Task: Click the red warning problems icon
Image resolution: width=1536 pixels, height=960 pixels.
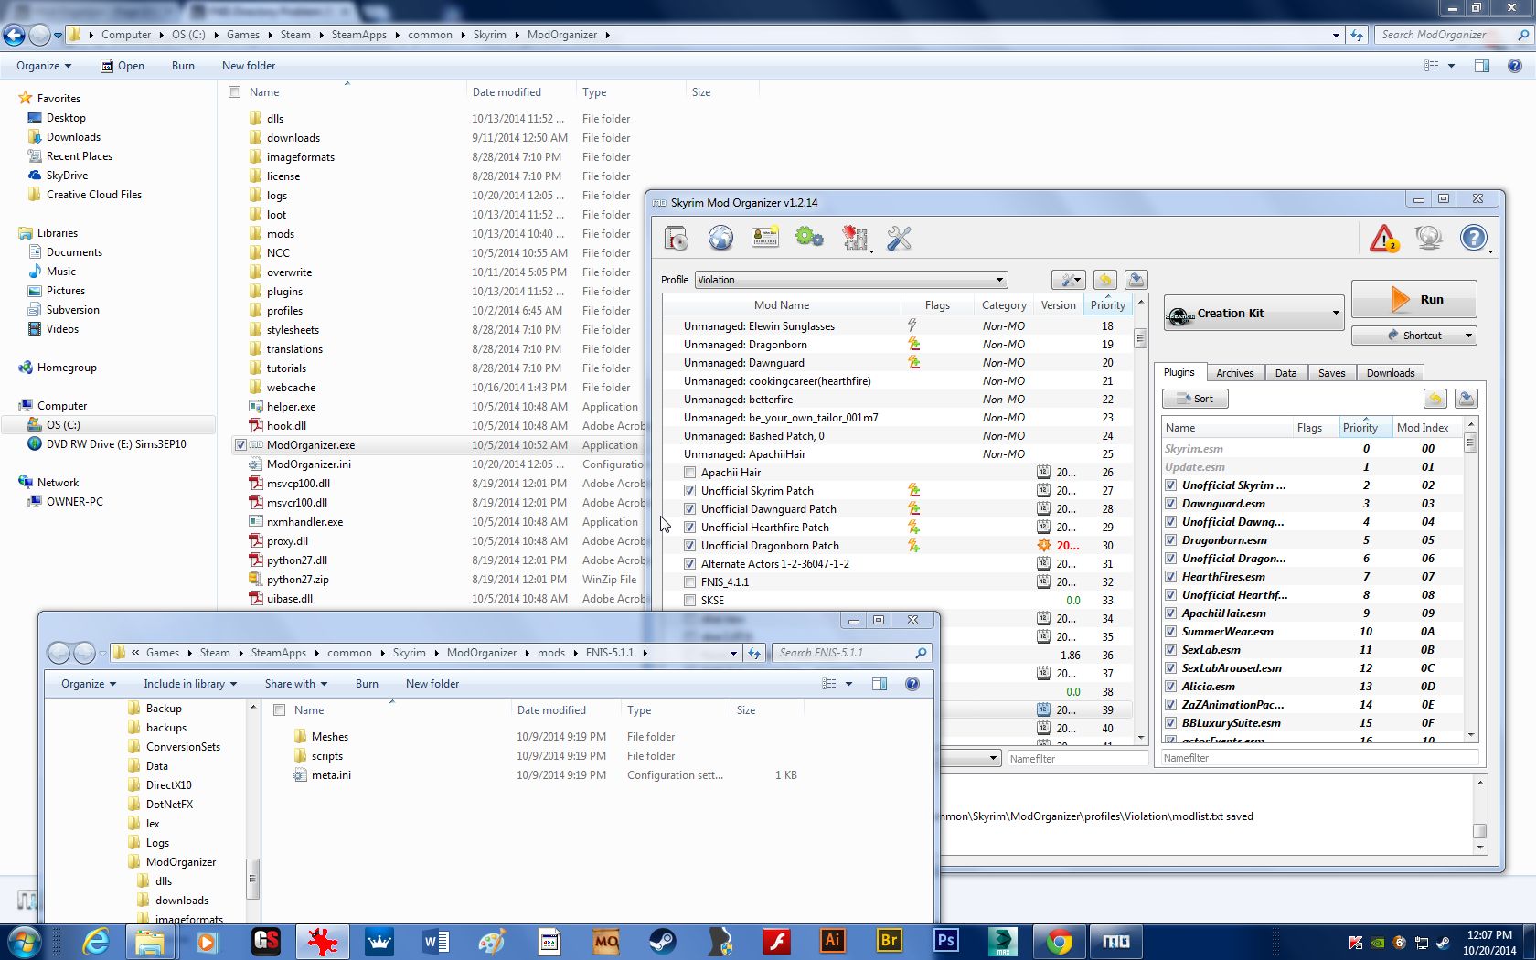Action: pyautogui.click(x=1383, y=239)
